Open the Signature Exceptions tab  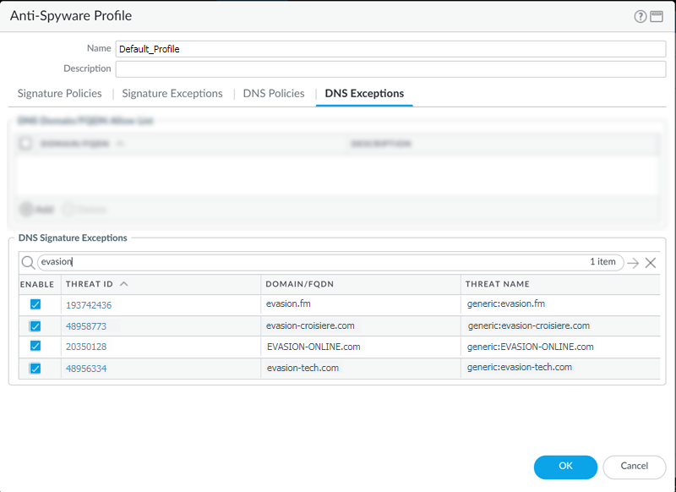coord(172,94)
